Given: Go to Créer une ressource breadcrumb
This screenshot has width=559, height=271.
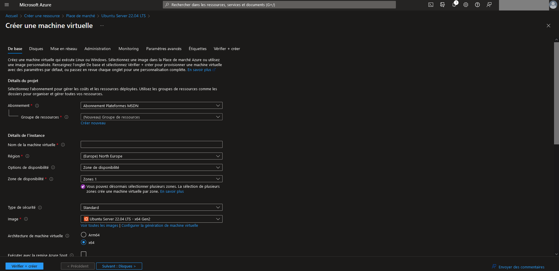Looking at the screenshot, I should [x=42, y=16].
